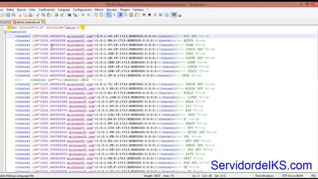
Task: Start macro recording with red dot icon
Action: click(x=144, y=15)
